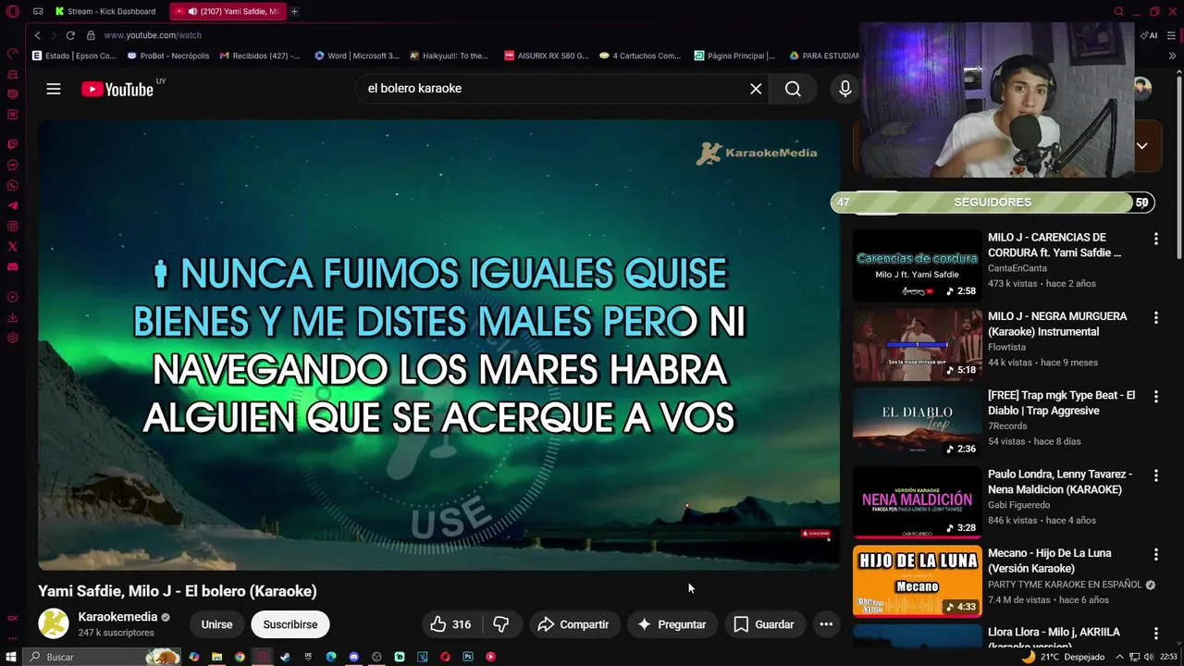Screen dimensions: 1184x666
Task: Open Steam from the taskbar
Action: (286, 657)
